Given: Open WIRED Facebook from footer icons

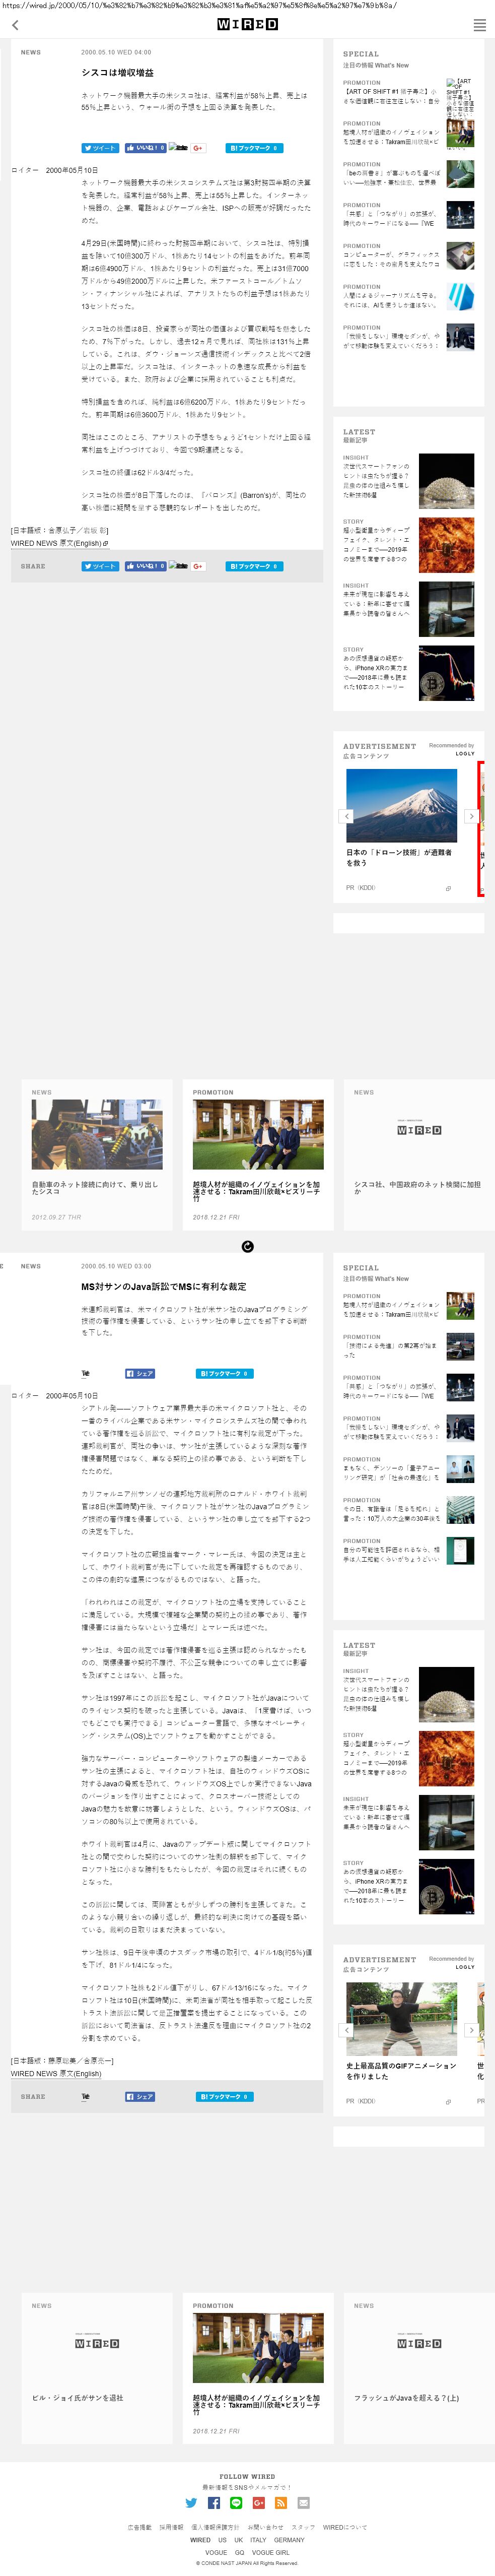Looking at the screenshot, I should tap(213, 2502).
